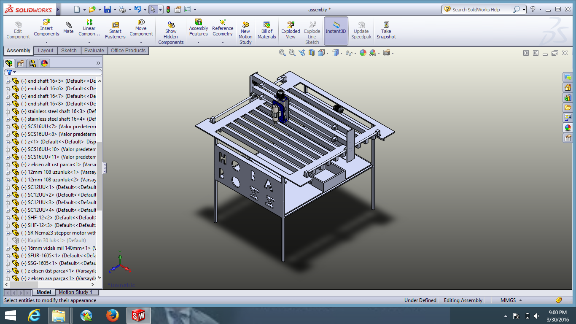
Task: Start a New Motion Study
Action: tap(245, 33)
